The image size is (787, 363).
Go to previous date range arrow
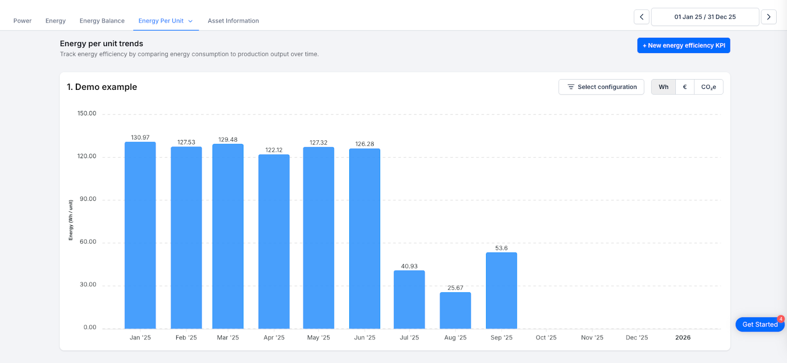tap(641, 17)
